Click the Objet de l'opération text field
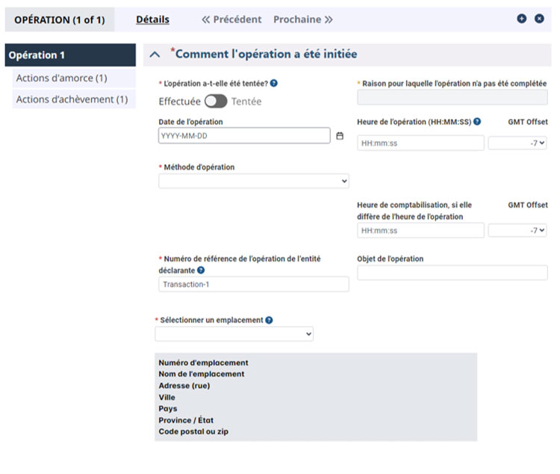 click(x=452, y=273)
